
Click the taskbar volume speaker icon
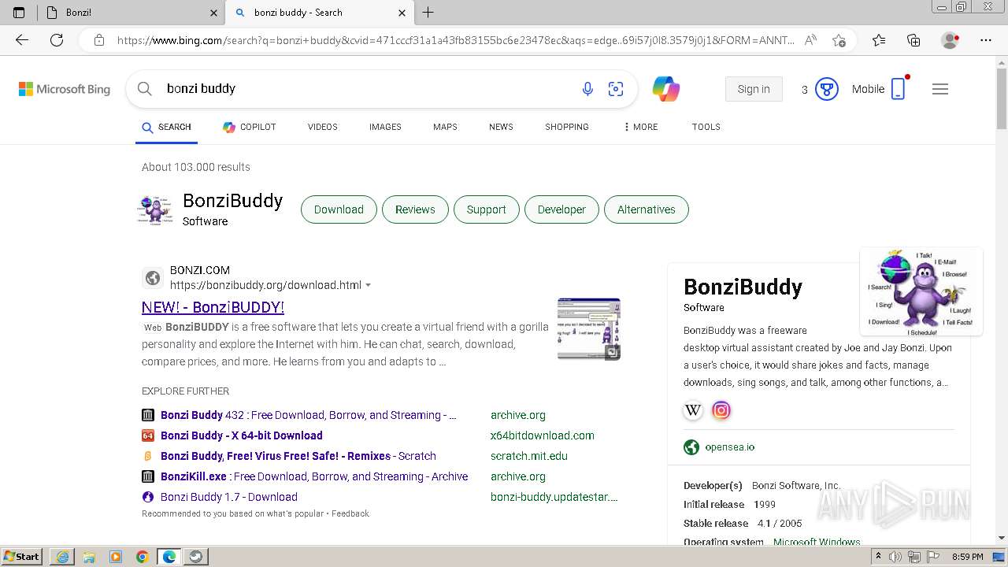(x=895, y=557)
